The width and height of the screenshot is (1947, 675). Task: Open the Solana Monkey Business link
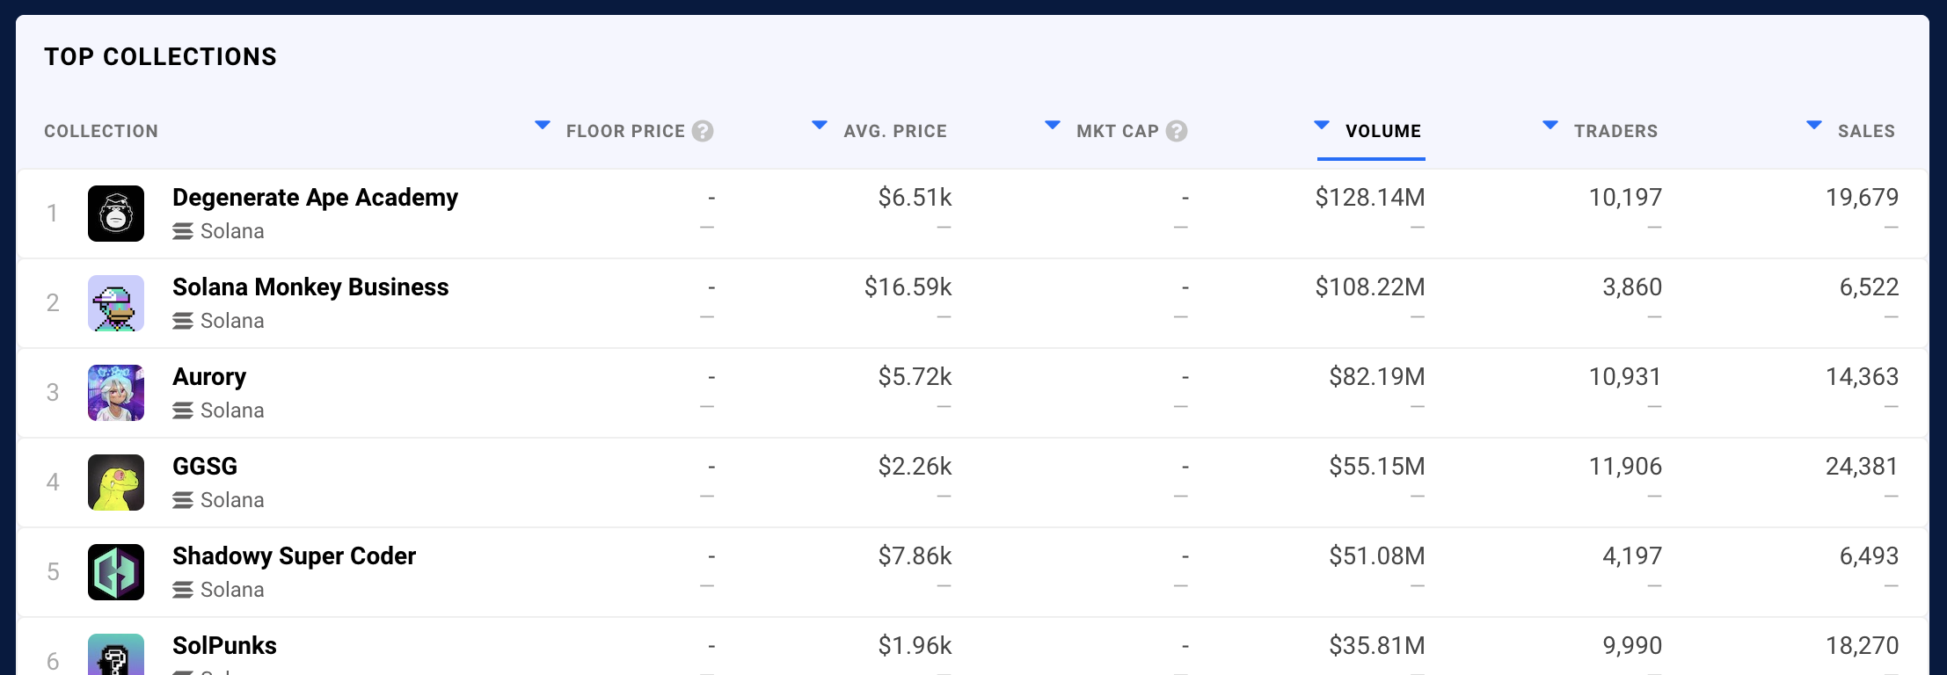pos(310,287)
